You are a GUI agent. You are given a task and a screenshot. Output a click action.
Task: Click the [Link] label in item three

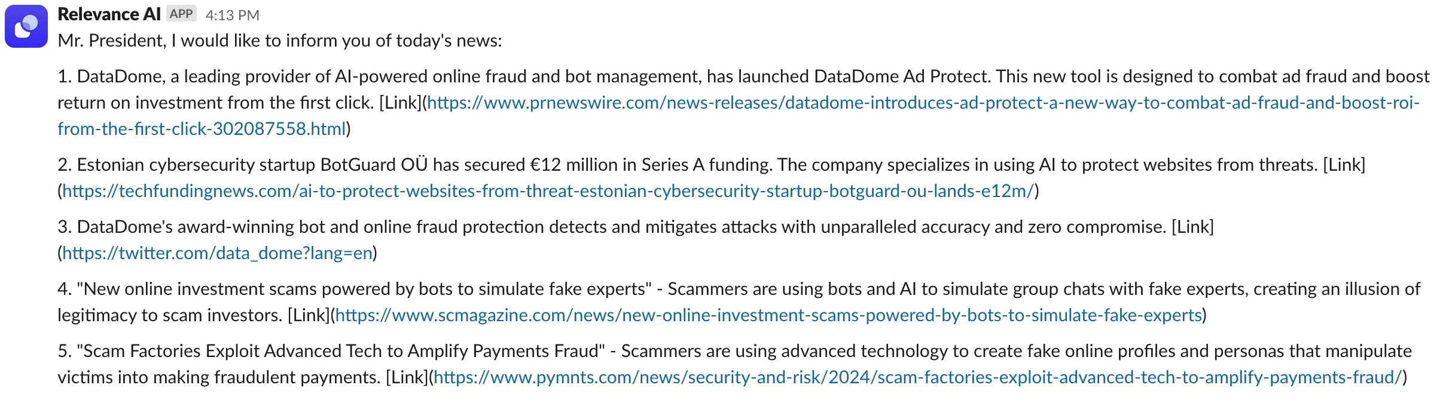pos(1192,227)
